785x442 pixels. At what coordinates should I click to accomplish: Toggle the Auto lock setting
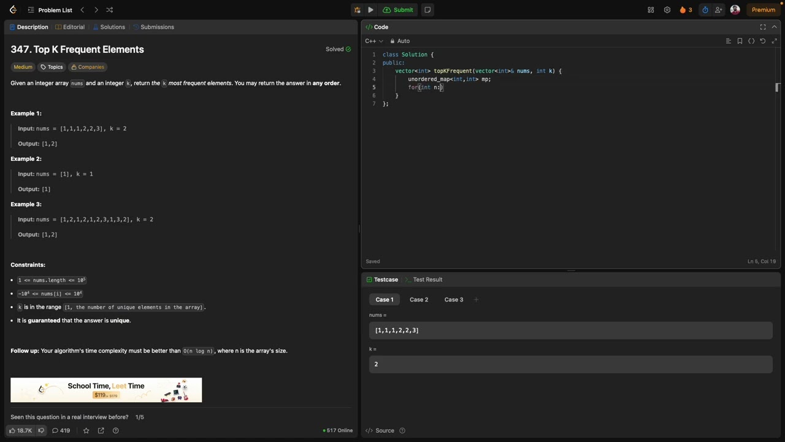point(400,41)
